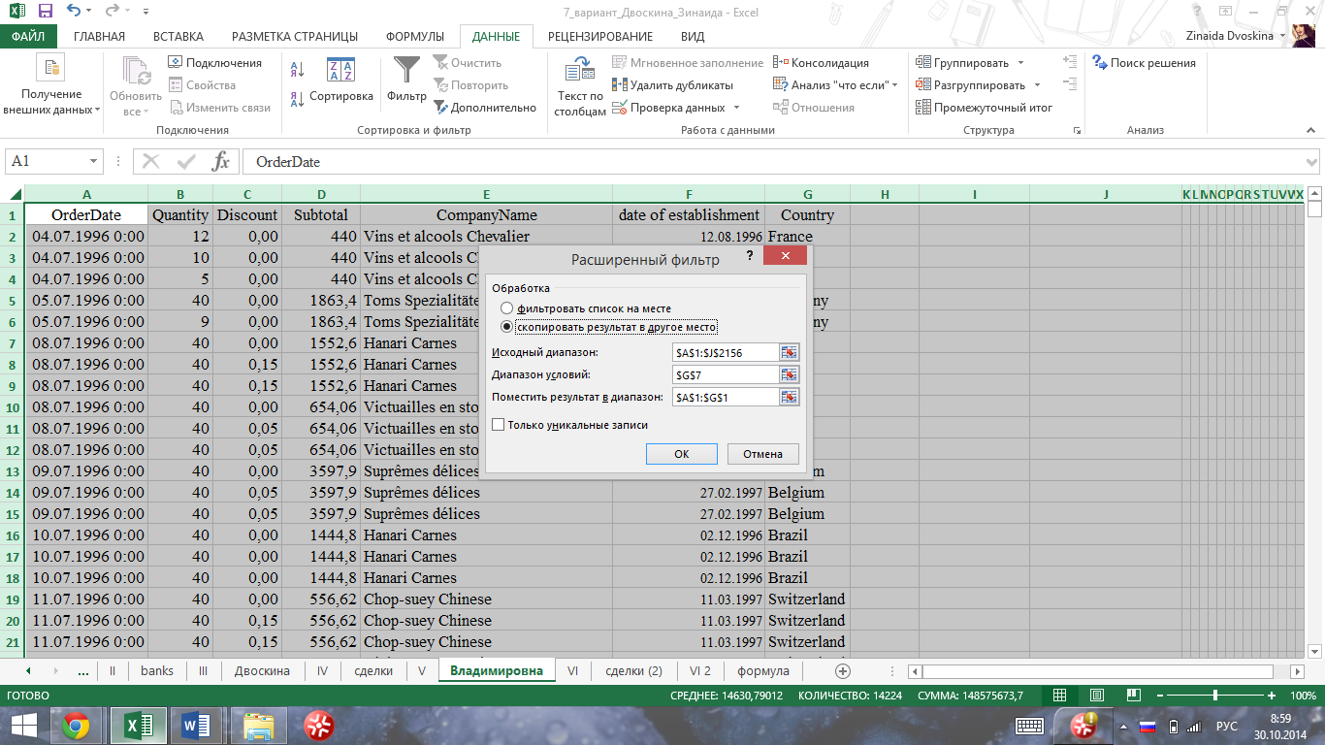Open the ФАЙЛ tab
This screenshot has height=745, width=1325.
(x=28, y=37)
